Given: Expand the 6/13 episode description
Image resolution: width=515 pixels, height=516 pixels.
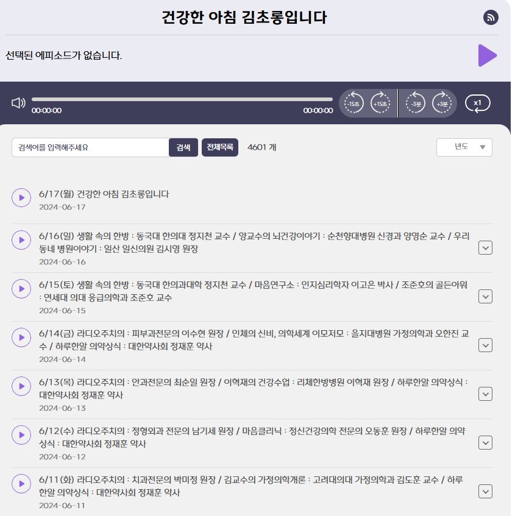Looking at the screenshot, I should [x=486, y=394].
